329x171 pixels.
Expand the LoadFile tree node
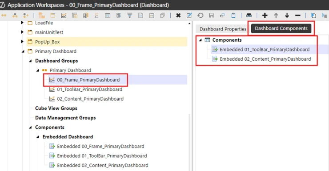pos(22,23)
